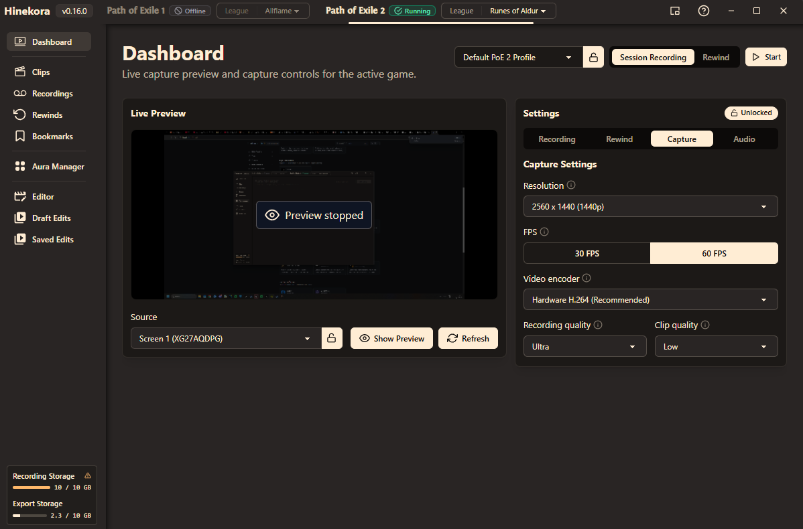Open the Recording quality Ultra dropdown
This screenshot has height=529, width=803.
coord(585,346)
